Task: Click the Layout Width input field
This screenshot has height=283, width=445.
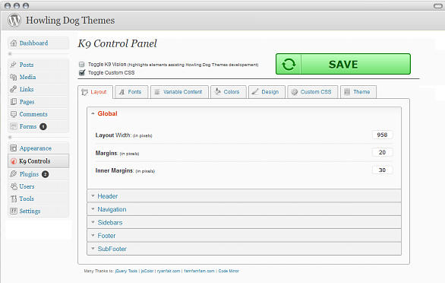Action: point(382,135)
